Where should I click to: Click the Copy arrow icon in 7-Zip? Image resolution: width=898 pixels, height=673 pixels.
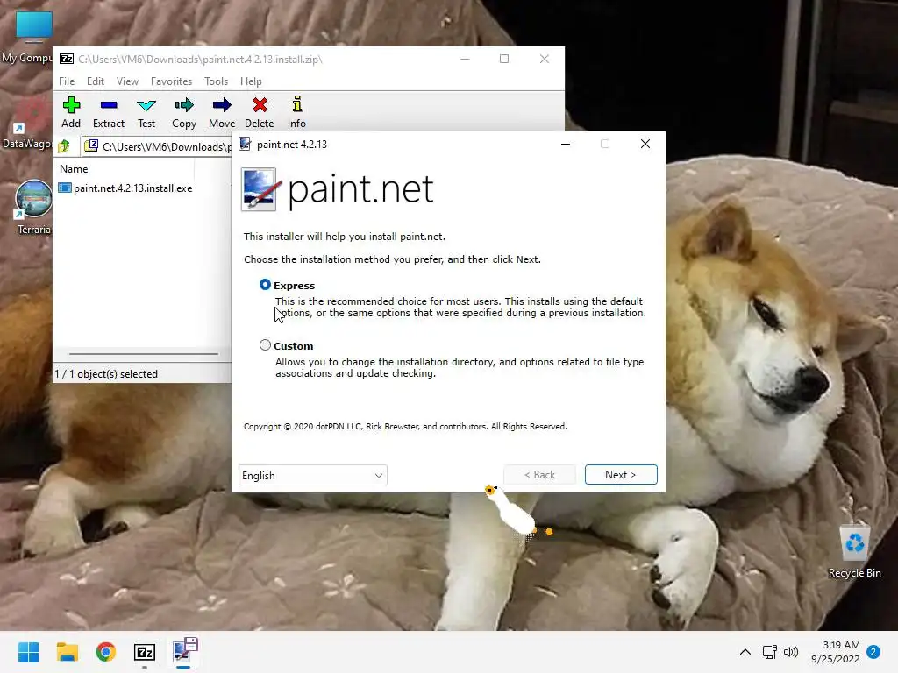[x=184, y=105]
